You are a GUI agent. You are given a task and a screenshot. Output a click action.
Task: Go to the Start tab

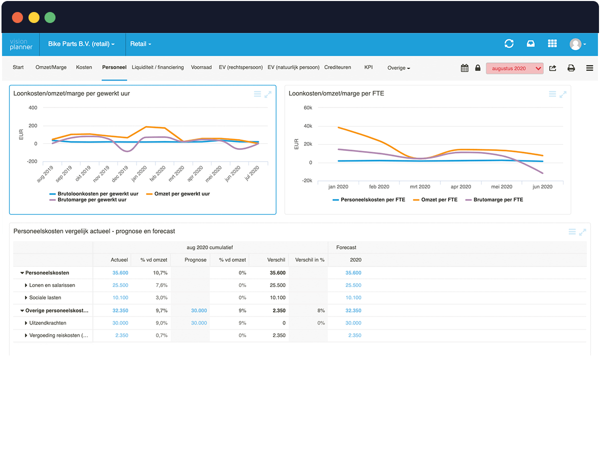coord(18,67)
